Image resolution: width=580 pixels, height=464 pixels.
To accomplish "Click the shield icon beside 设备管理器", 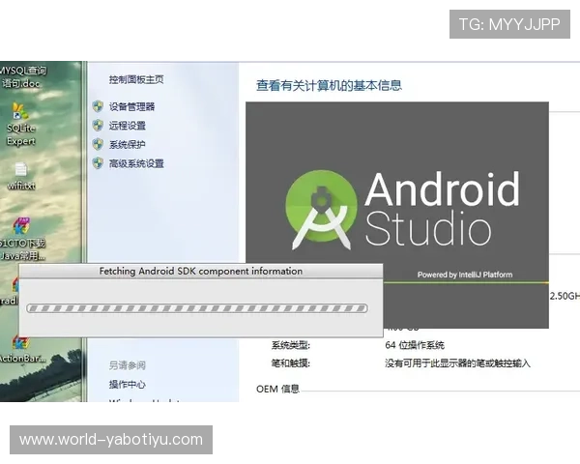I will [98, 106].
